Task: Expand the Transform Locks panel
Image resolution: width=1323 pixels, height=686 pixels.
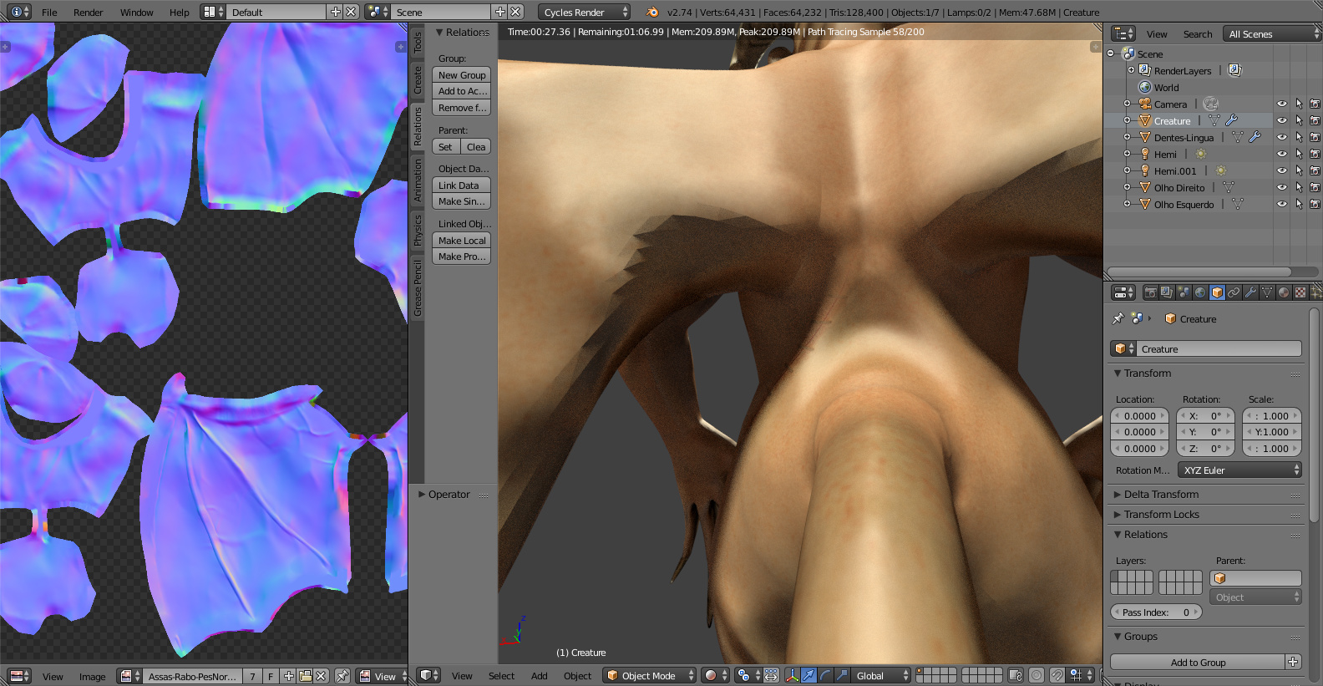Action: click(x=1161, y=514)
